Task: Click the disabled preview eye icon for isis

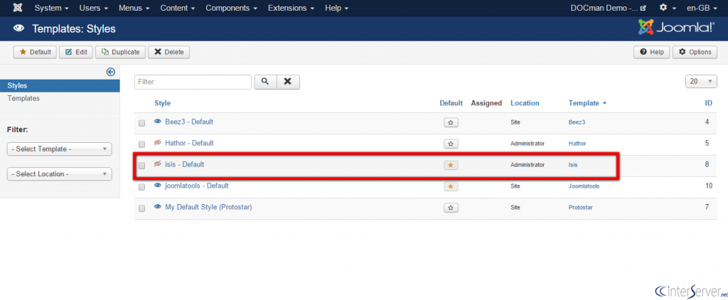Action: [158, 164]
